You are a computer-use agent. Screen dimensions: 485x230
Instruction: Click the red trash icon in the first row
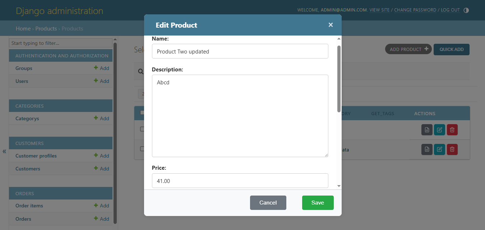coord(452,130)
